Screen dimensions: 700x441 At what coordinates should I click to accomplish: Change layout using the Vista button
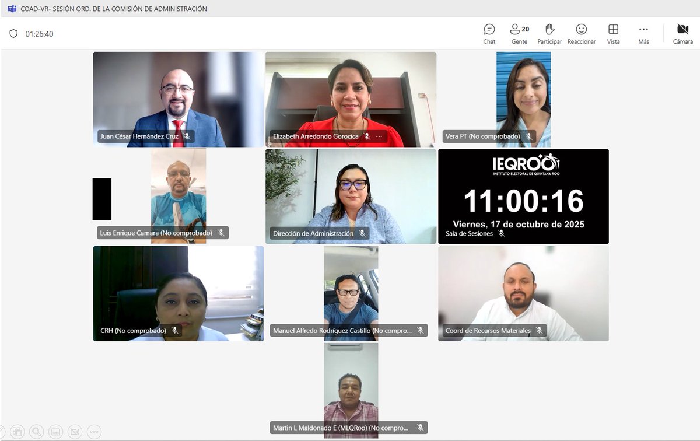pos(613,34)
